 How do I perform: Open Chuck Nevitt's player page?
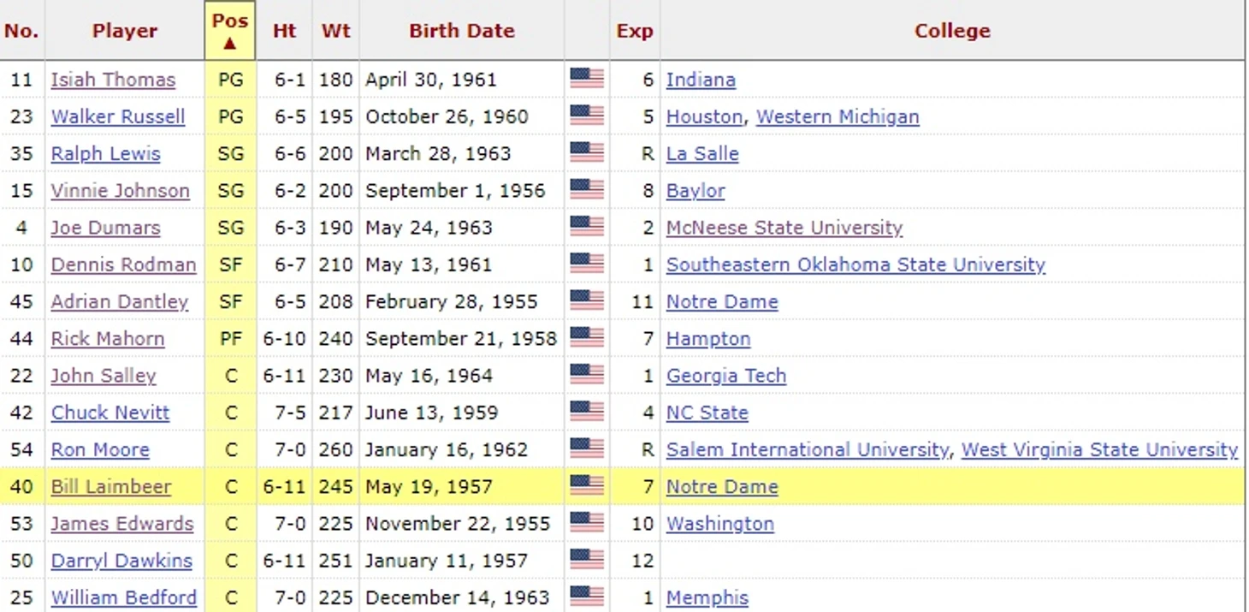coord(110,413)
